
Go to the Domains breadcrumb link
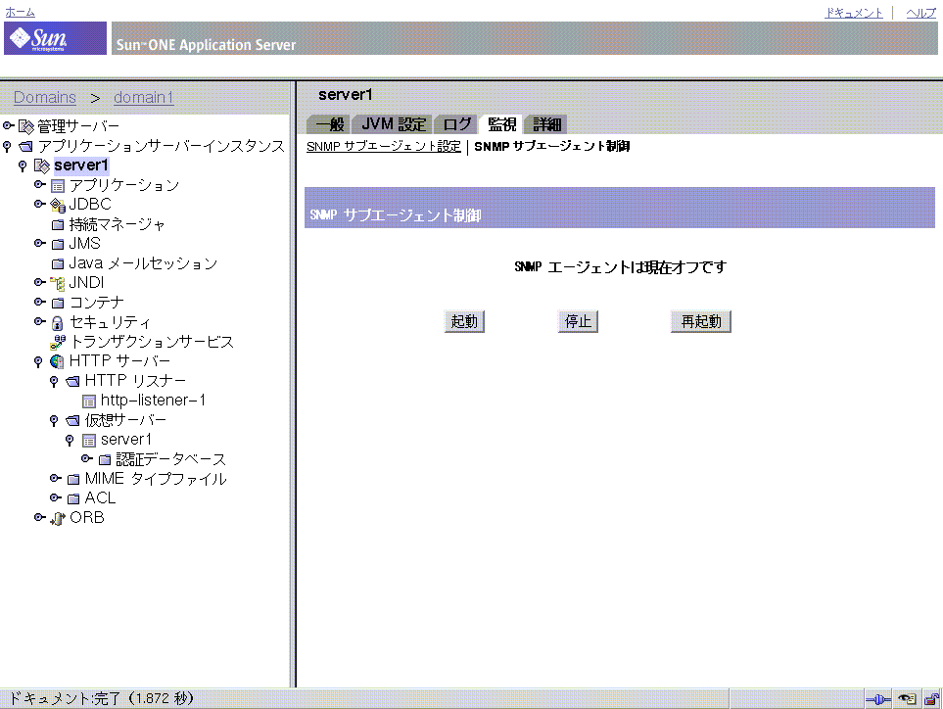click(45, 97)
